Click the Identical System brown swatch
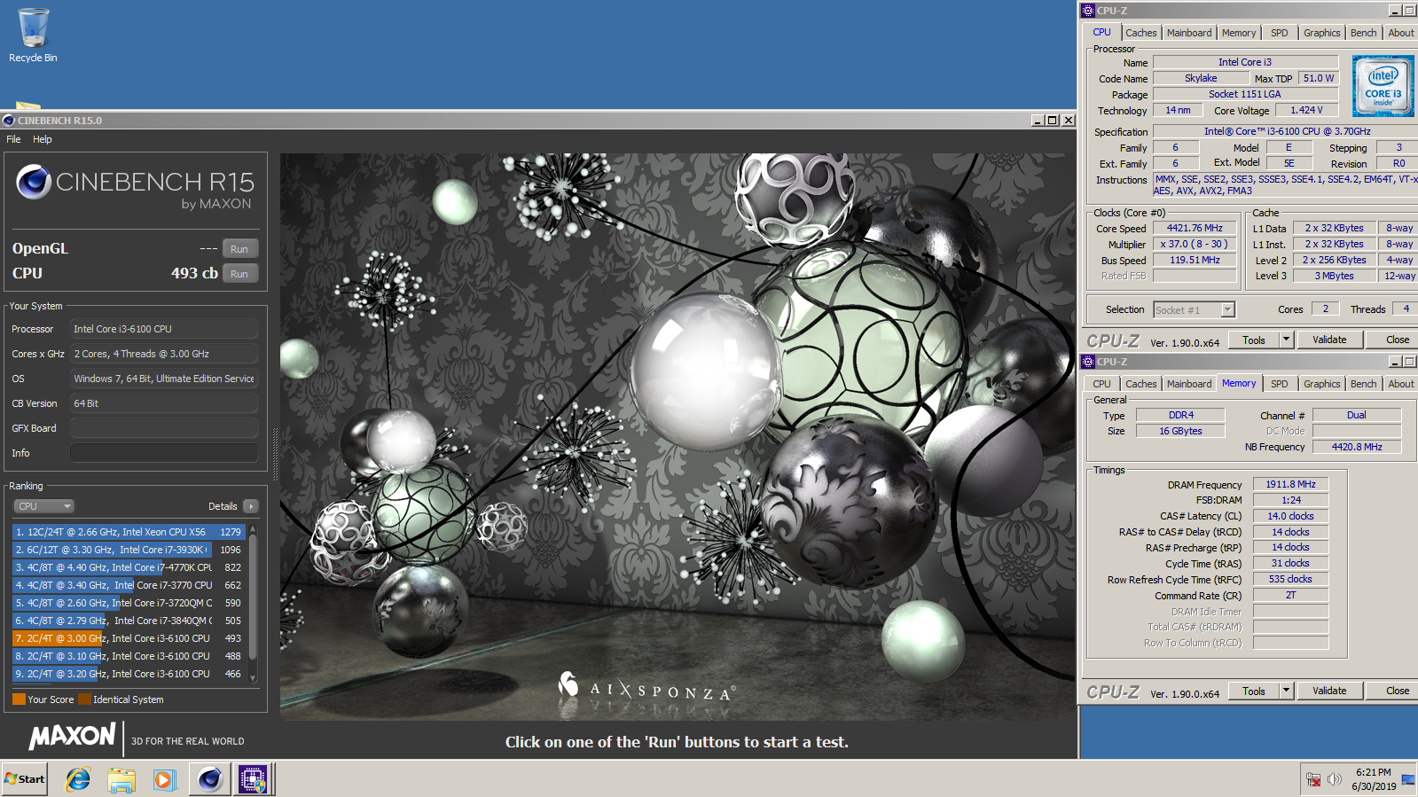Image resolution: width=1418 pixels, height=797 pixels. (84, 699)
